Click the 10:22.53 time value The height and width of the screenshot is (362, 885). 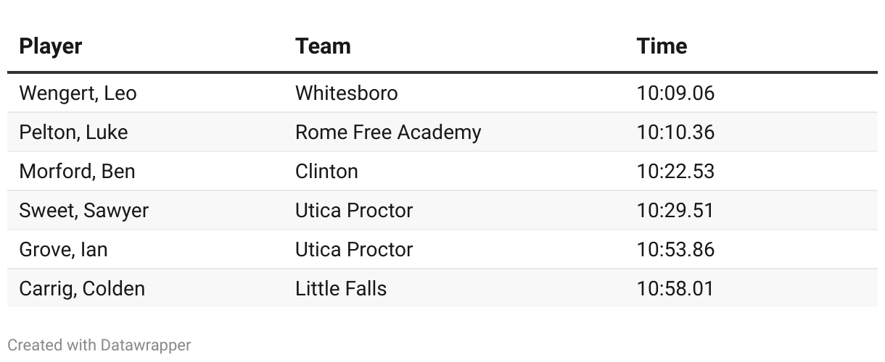675,172
